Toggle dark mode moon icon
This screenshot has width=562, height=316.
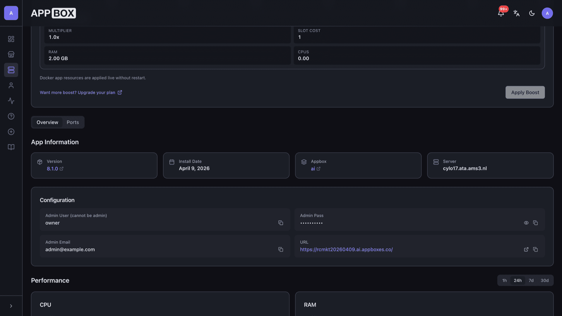(x=532, y=13)
